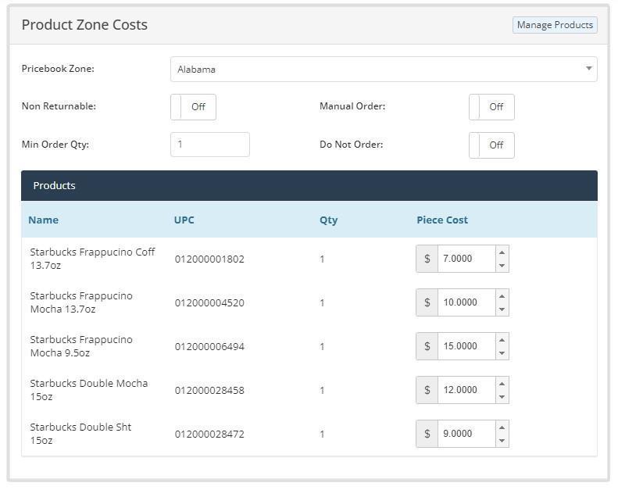This screenshot has height=490, width=618.
Task: Decrease piece cost for Frappucino Coff 13.7oz
Action: [502, 265]
